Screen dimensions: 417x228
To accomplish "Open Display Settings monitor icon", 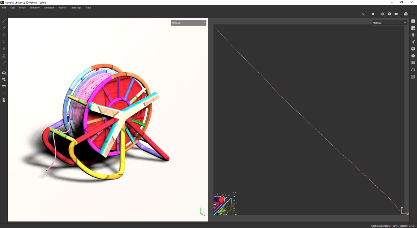I will pyautogui.click(x=413, y=49).
